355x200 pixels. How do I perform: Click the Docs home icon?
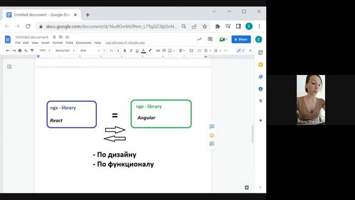(8, 39)
